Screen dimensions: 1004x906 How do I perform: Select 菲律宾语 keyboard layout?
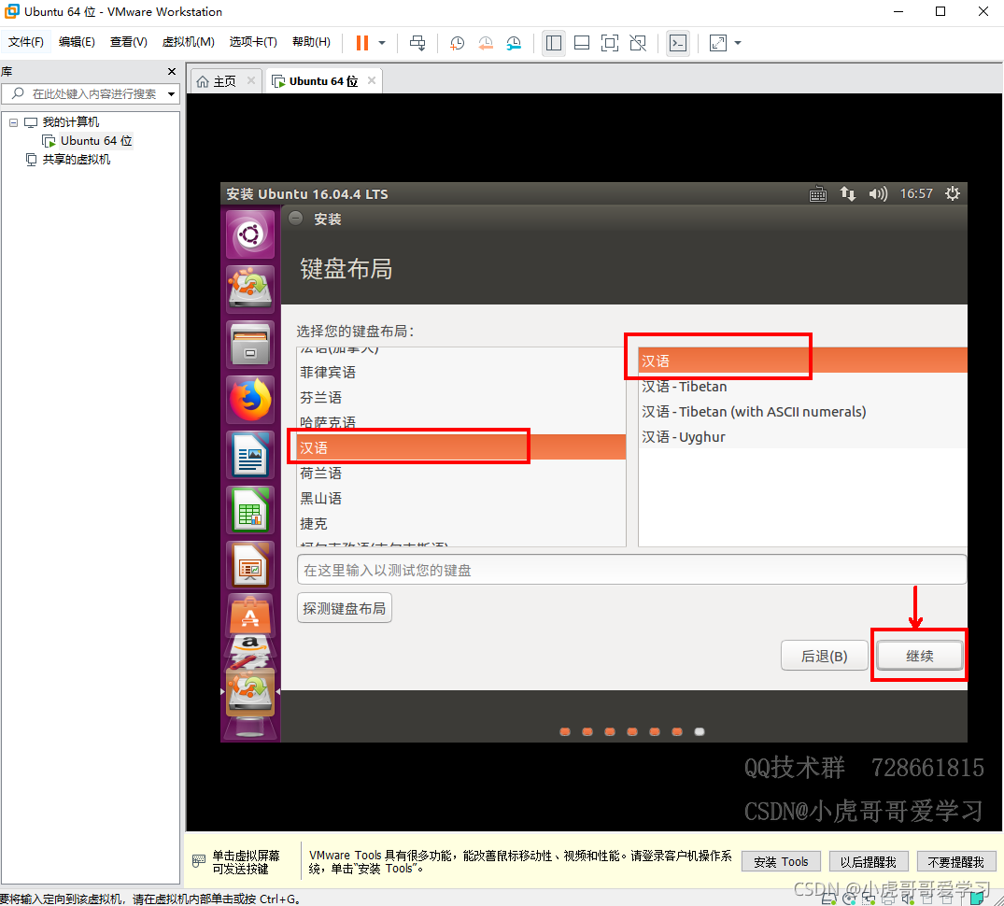coord(461,373)
